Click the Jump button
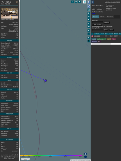The image size is (121, 161). point(106,30)
